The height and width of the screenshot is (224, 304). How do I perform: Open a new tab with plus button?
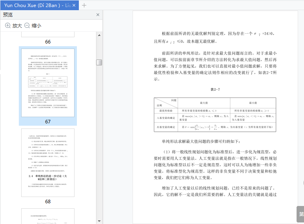84,5
